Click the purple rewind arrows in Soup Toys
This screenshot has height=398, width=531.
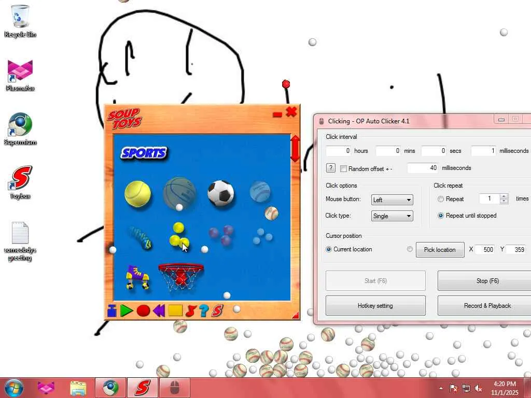point(159,310)
